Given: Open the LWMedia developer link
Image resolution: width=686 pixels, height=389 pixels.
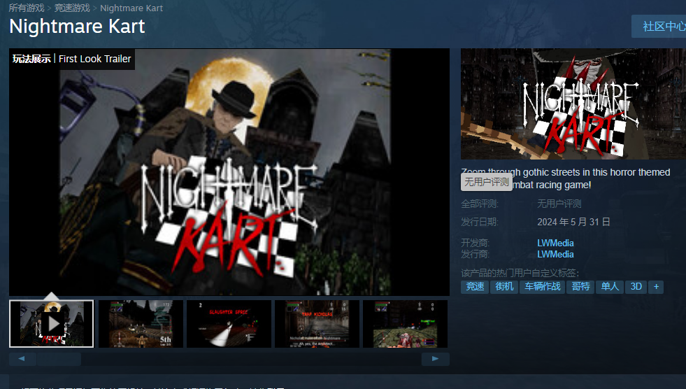Looking at the screenshot, I should (555, 243).
